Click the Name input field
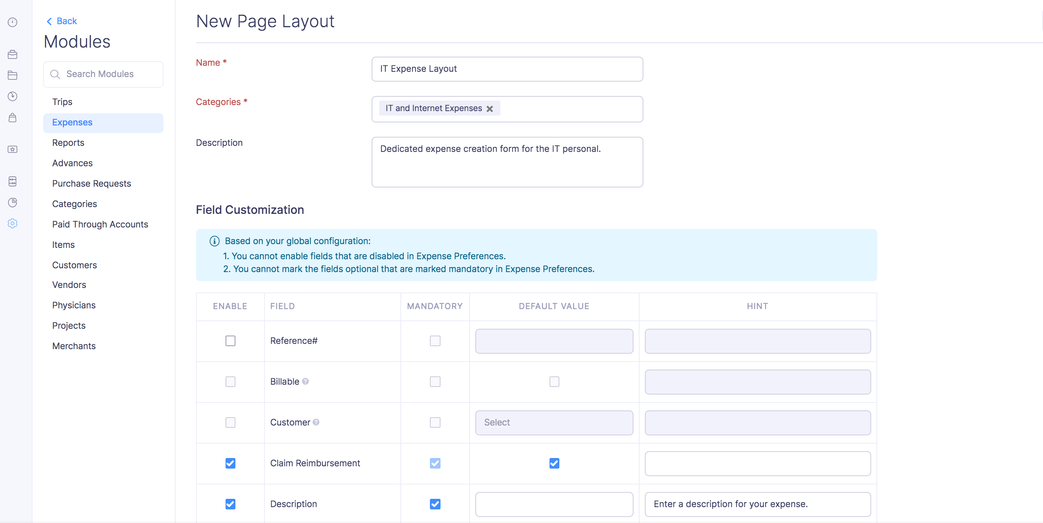Image resolution: width=1043 pixels, height=523 pixels. (507, 69)
